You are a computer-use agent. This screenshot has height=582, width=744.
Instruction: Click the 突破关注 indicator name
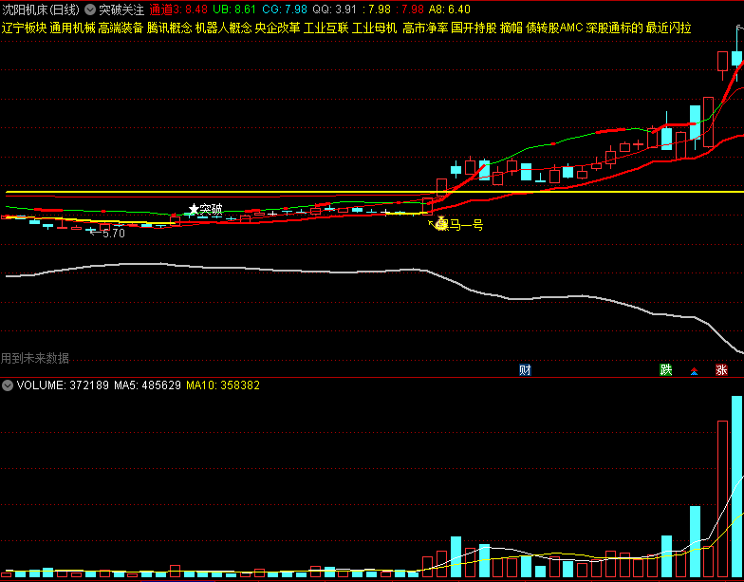tap(121, 9)
